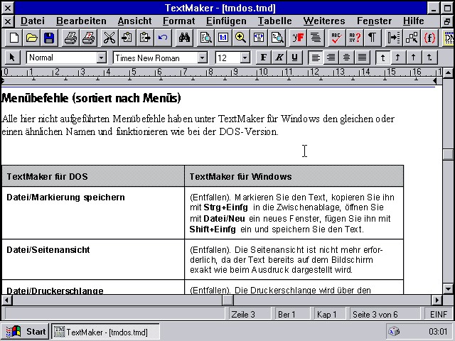Fit to page width using the toolbar icon

pos(259,38)
